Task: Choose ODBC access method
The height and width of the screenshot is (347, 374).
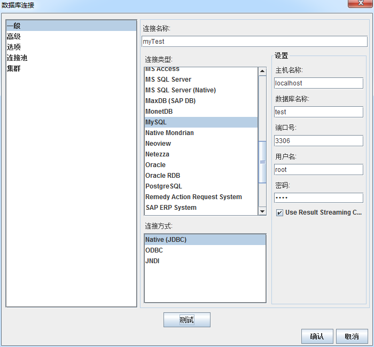Action: coord(205,250)
